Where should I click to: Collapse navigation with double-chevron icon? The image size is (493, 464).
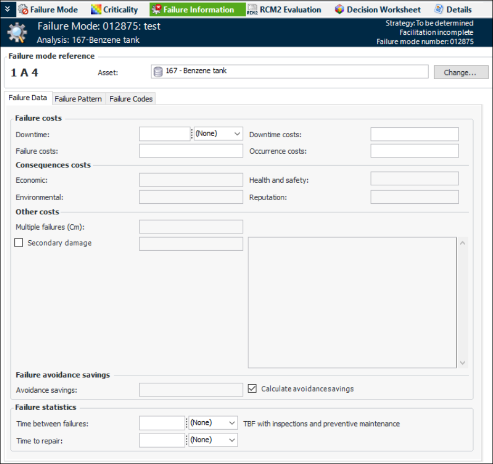click(7, 9)
